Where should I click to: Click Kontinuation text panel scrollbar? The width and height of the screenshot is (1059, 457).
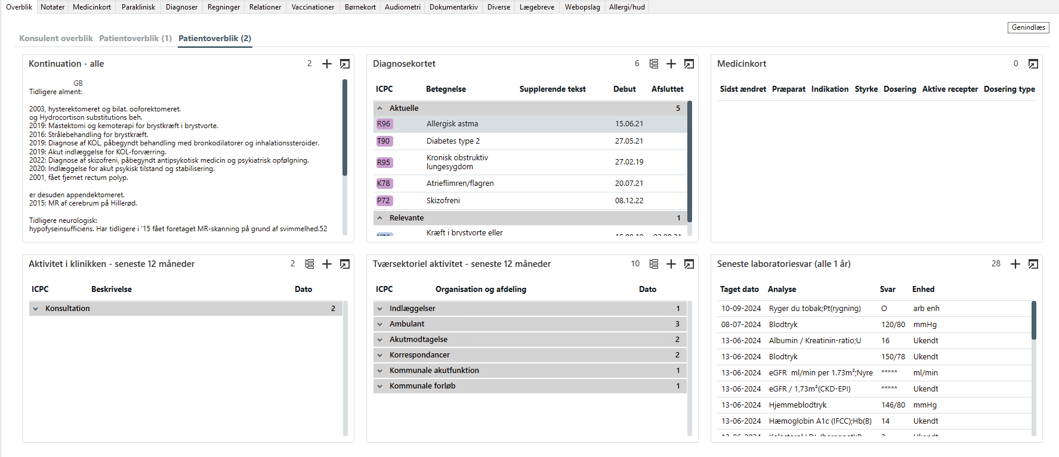pyautogui.click(x=345, y=128)
